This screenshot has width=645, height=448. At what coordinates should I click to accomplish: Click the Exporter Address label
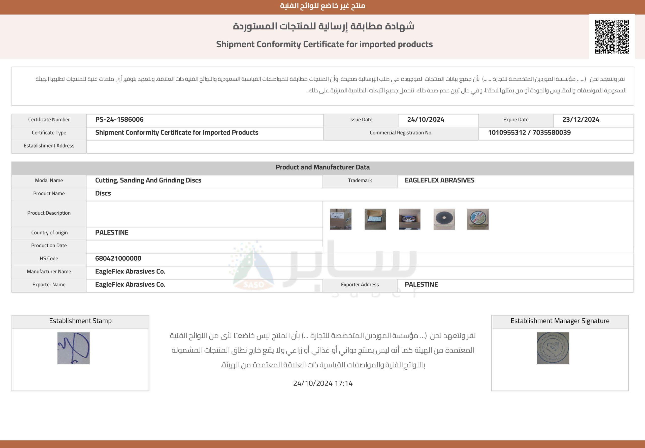360,285
